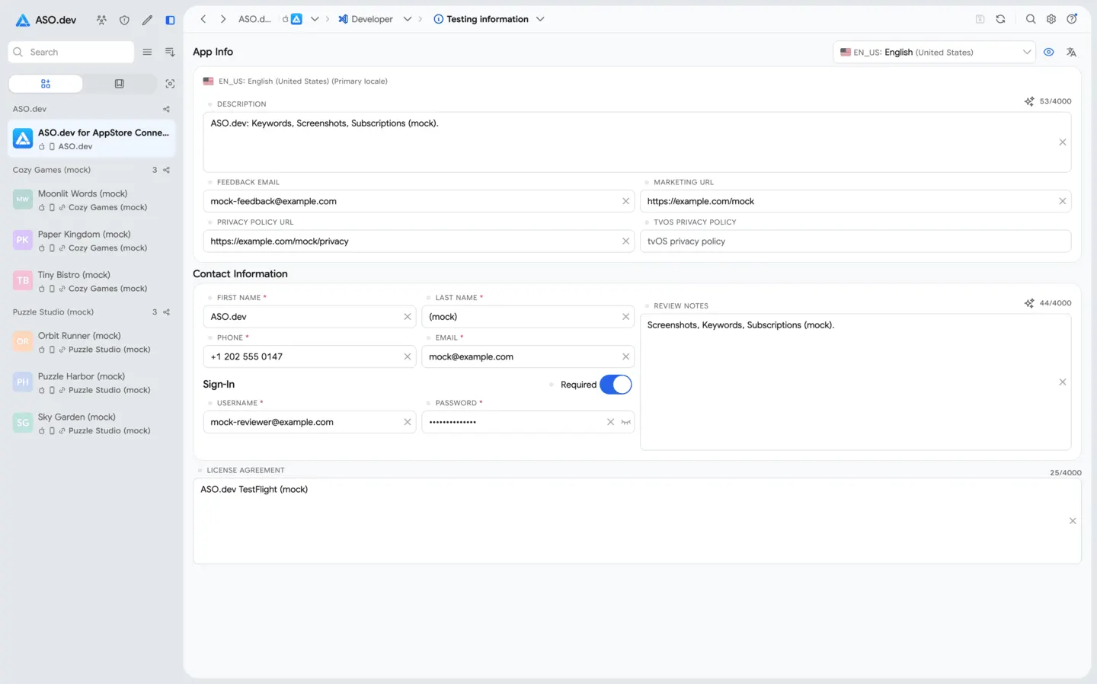Click the AI sparkle icon above the Description field
The image size is (1097, 684).
(x=1029, y=101)
